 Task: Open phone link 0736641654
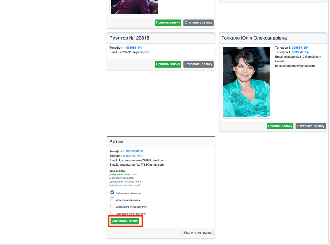tap(300, 52)
